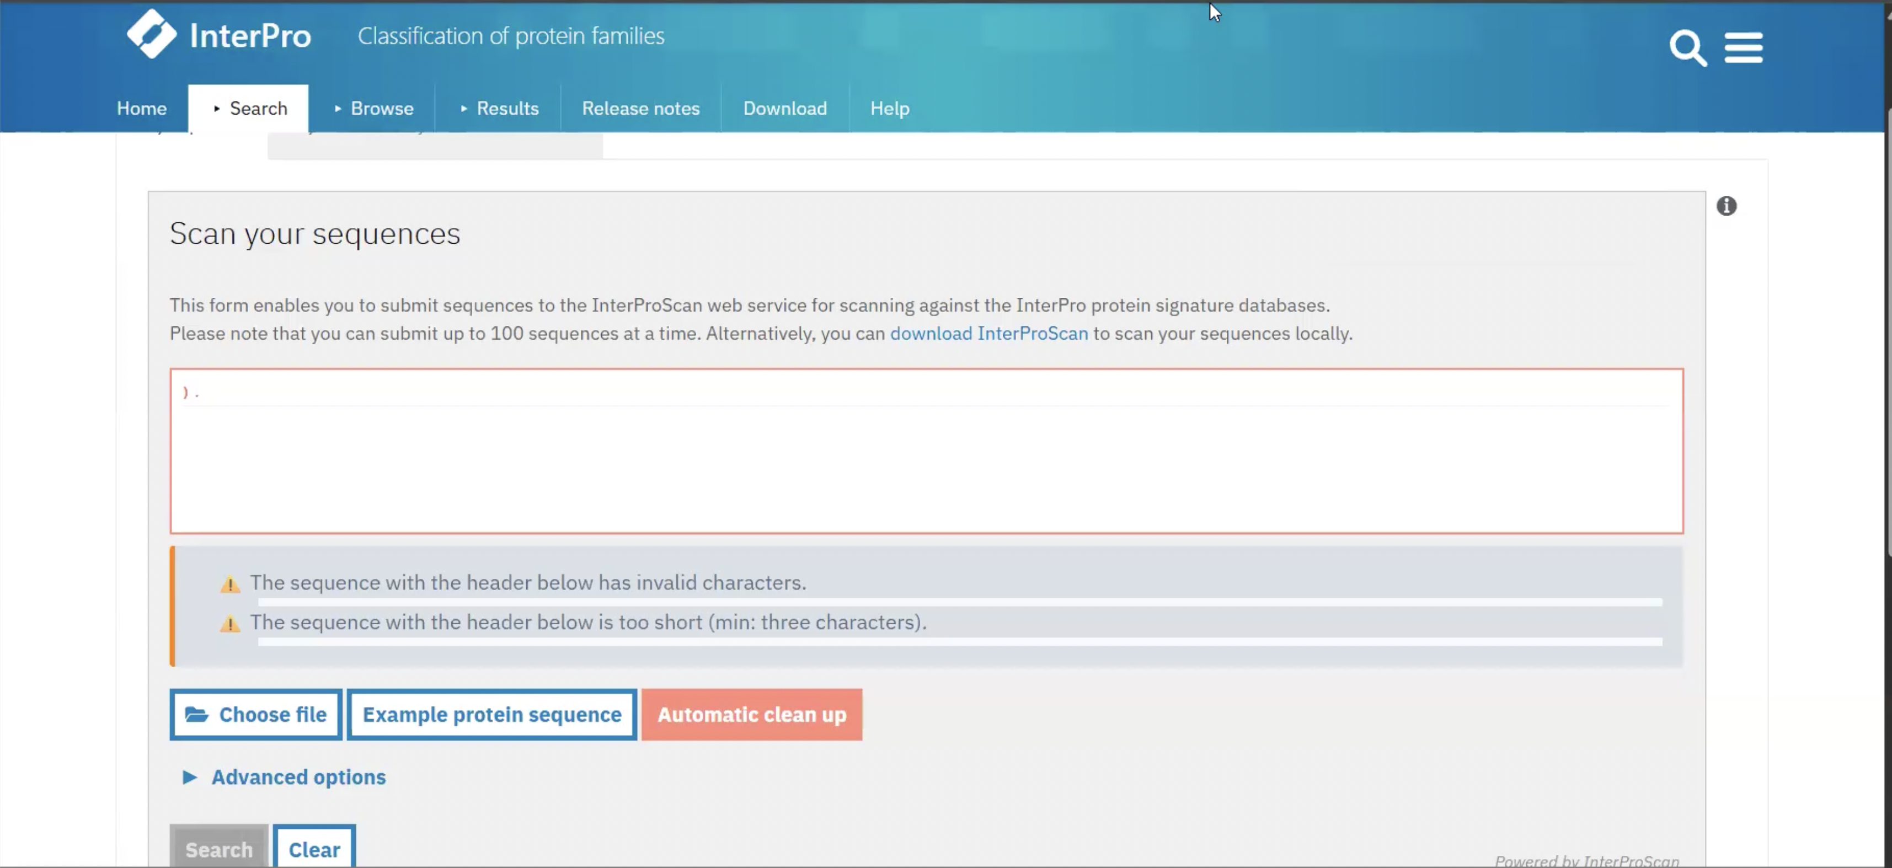The height and width of the screenshot is (868, 1892).
Task: Go to the Home menu item
Action: pos(142,109)
